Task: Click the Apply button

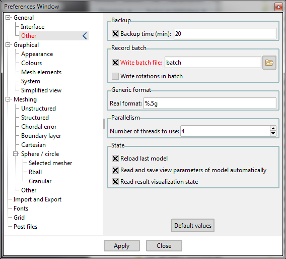Action: 122,246
